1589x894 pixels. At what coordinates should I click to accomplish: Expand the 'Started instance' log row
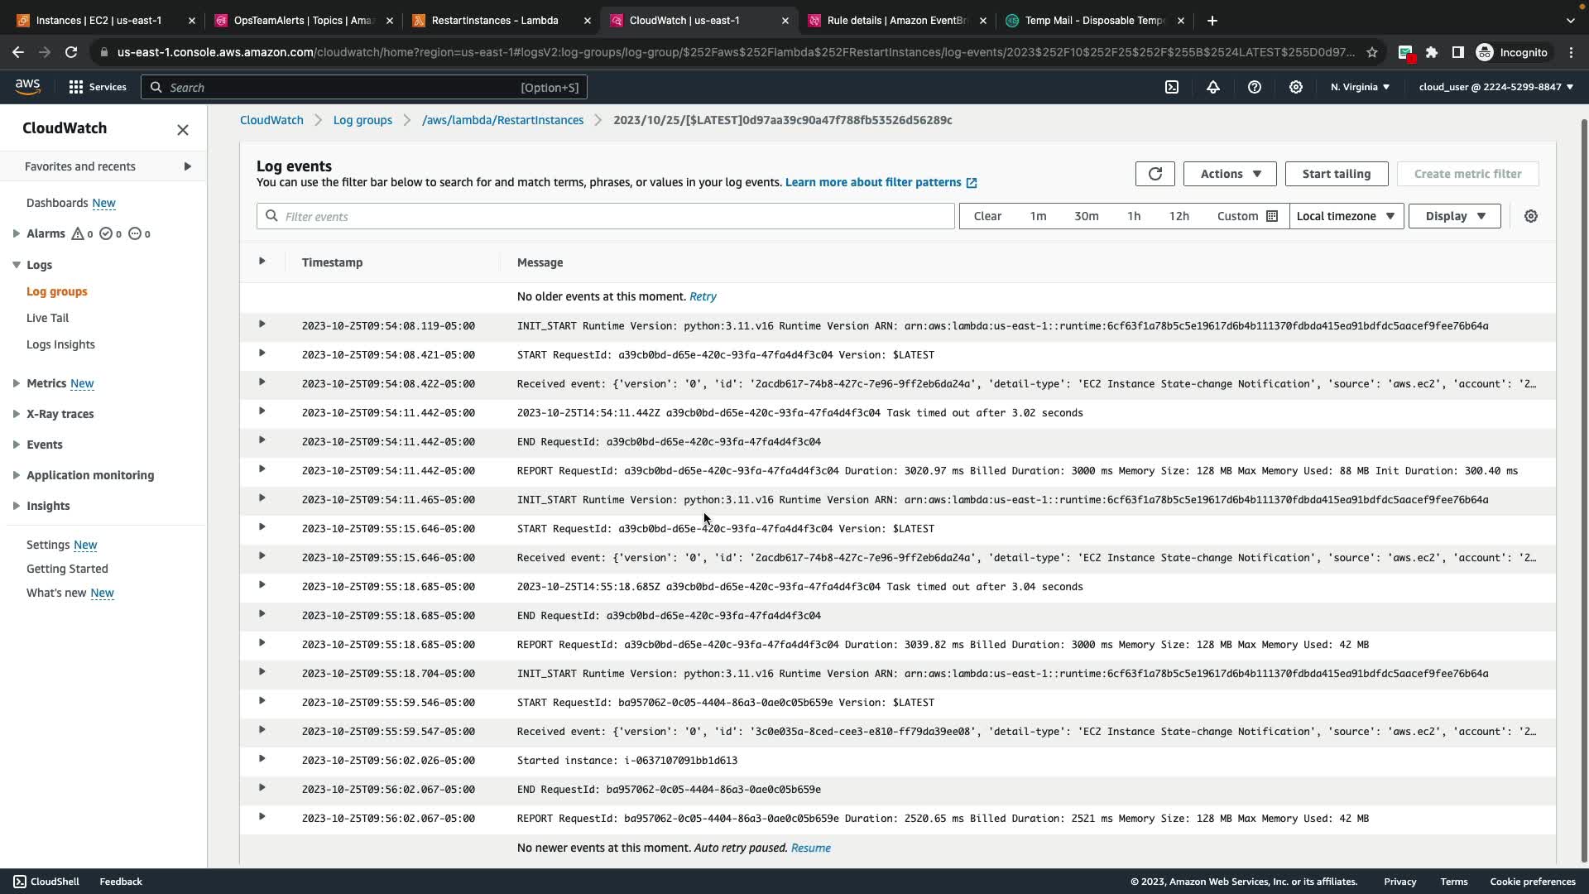262,759
